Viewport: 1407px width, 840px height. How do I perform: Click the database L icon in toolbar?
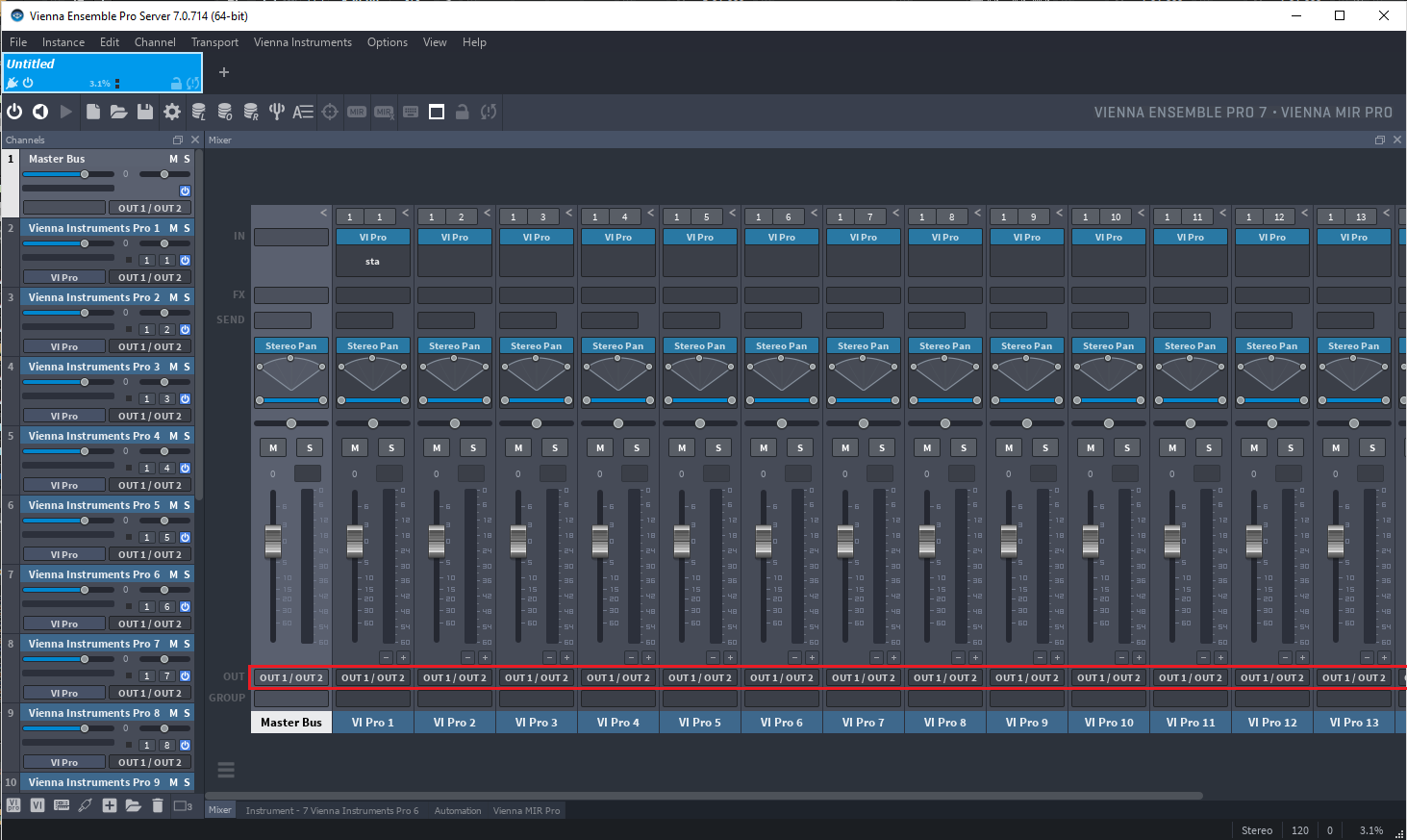click(198, 112)
